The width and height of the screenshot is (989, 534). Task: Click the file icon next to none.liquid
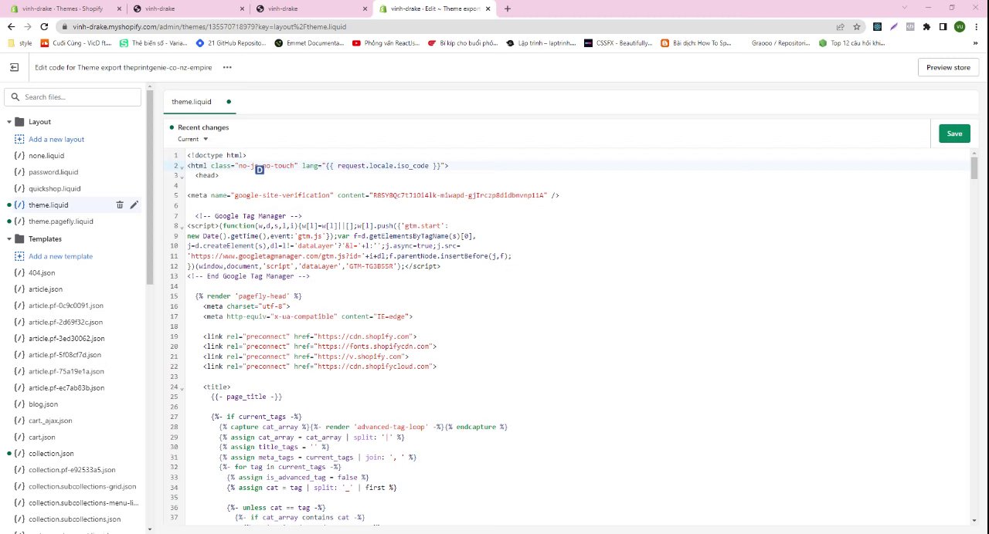click(19, 156)
